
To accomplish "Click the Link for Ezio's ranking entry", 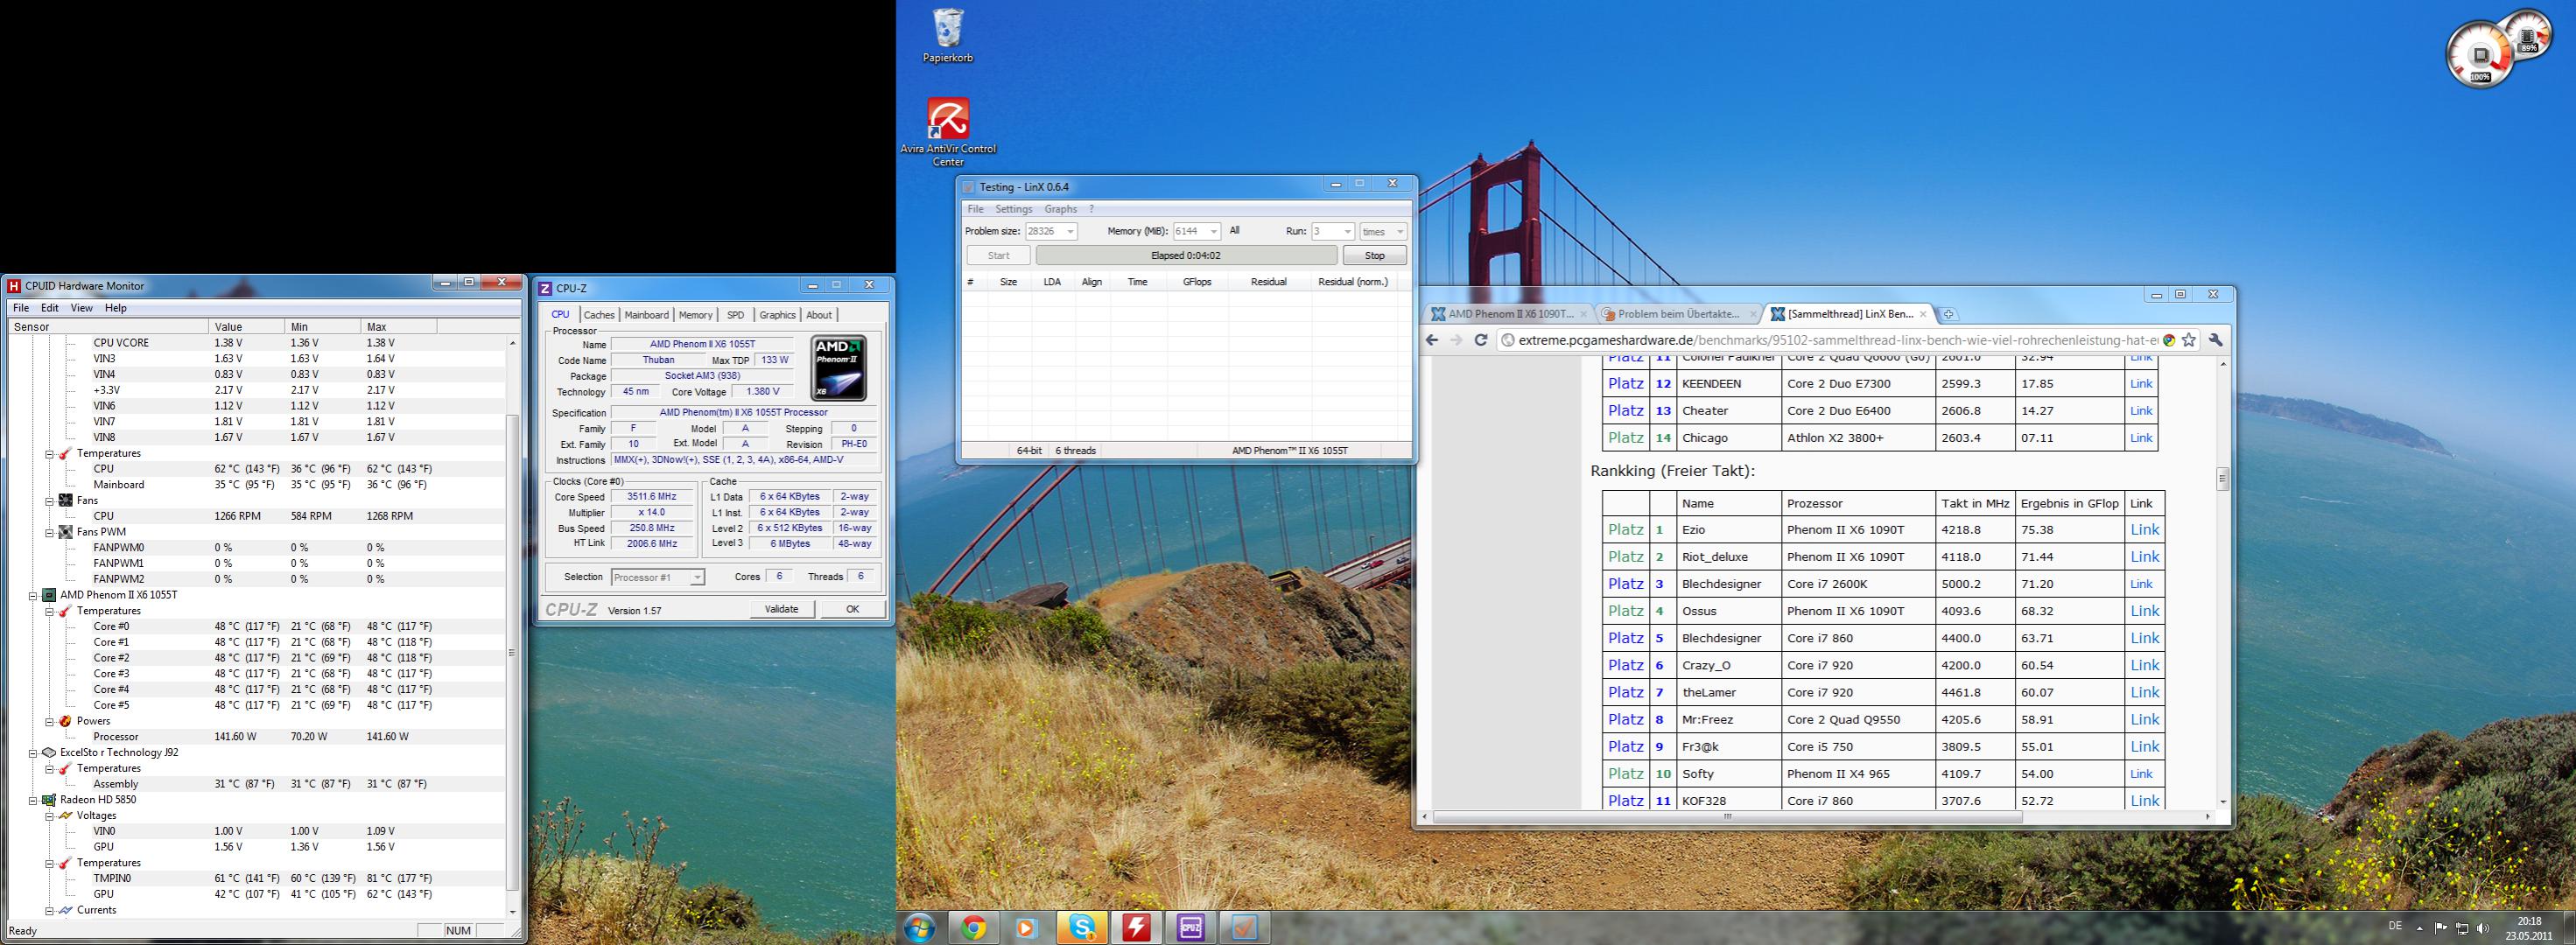I will pos(2144,530).
